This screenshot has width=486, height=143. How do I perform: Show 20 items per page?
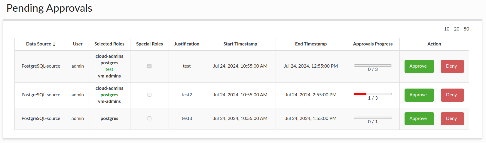457,29
